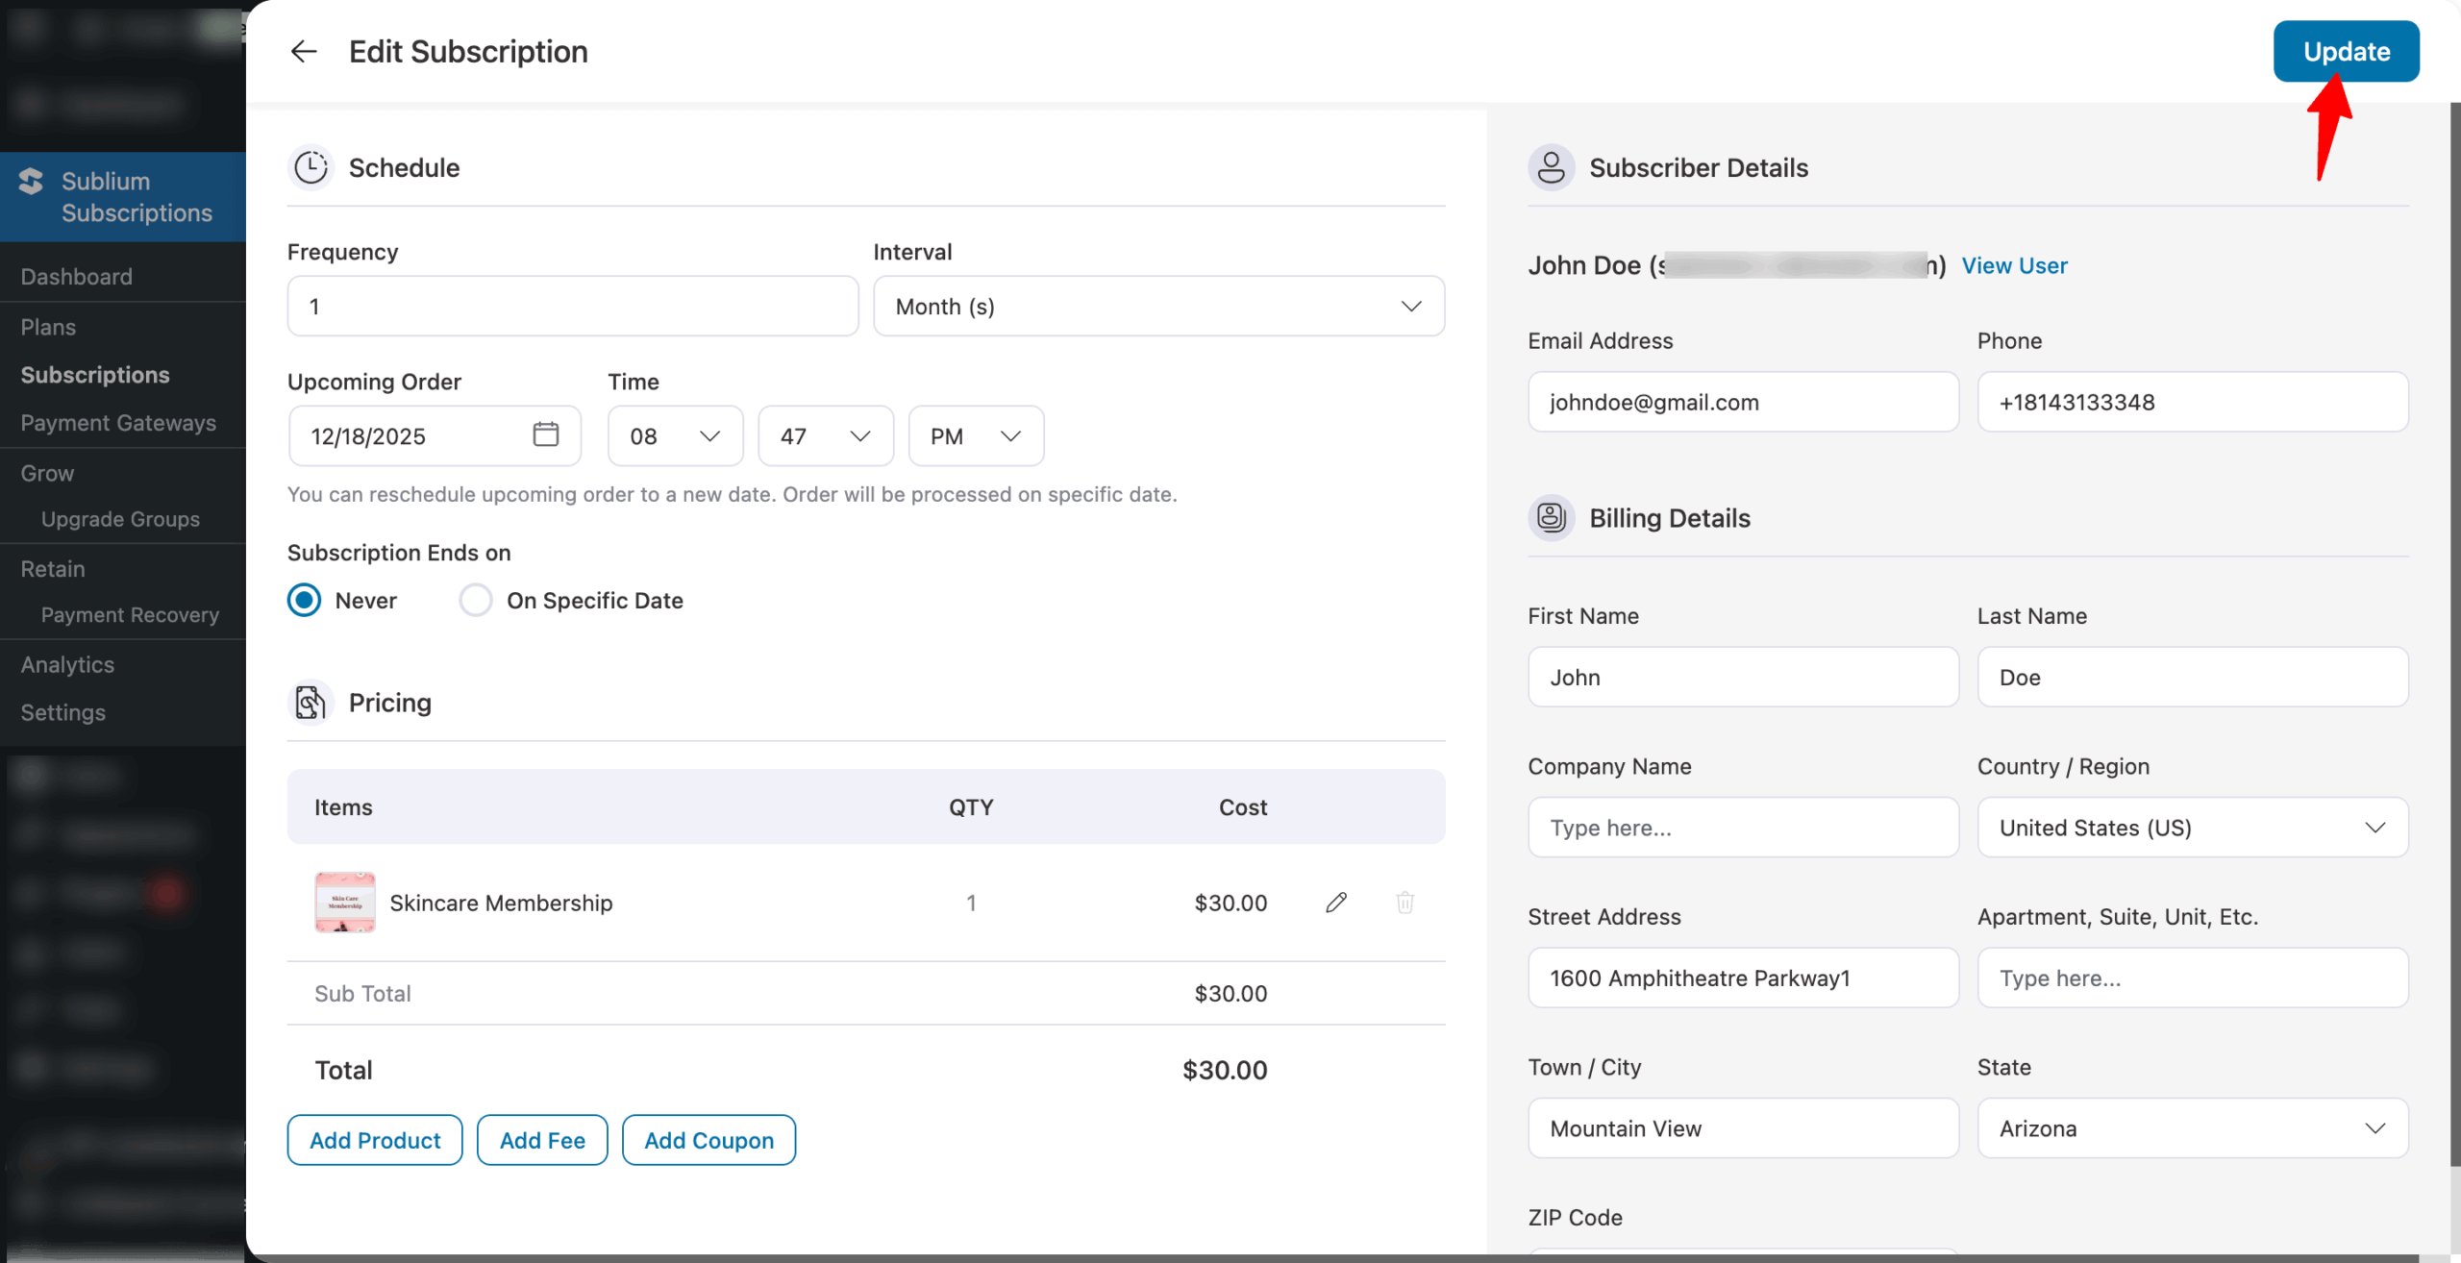The width and height of the screenshot is (2461, 1263).
Task: Click the Skincare Membership product thumbnail
Action: click(x=344, y=902)
